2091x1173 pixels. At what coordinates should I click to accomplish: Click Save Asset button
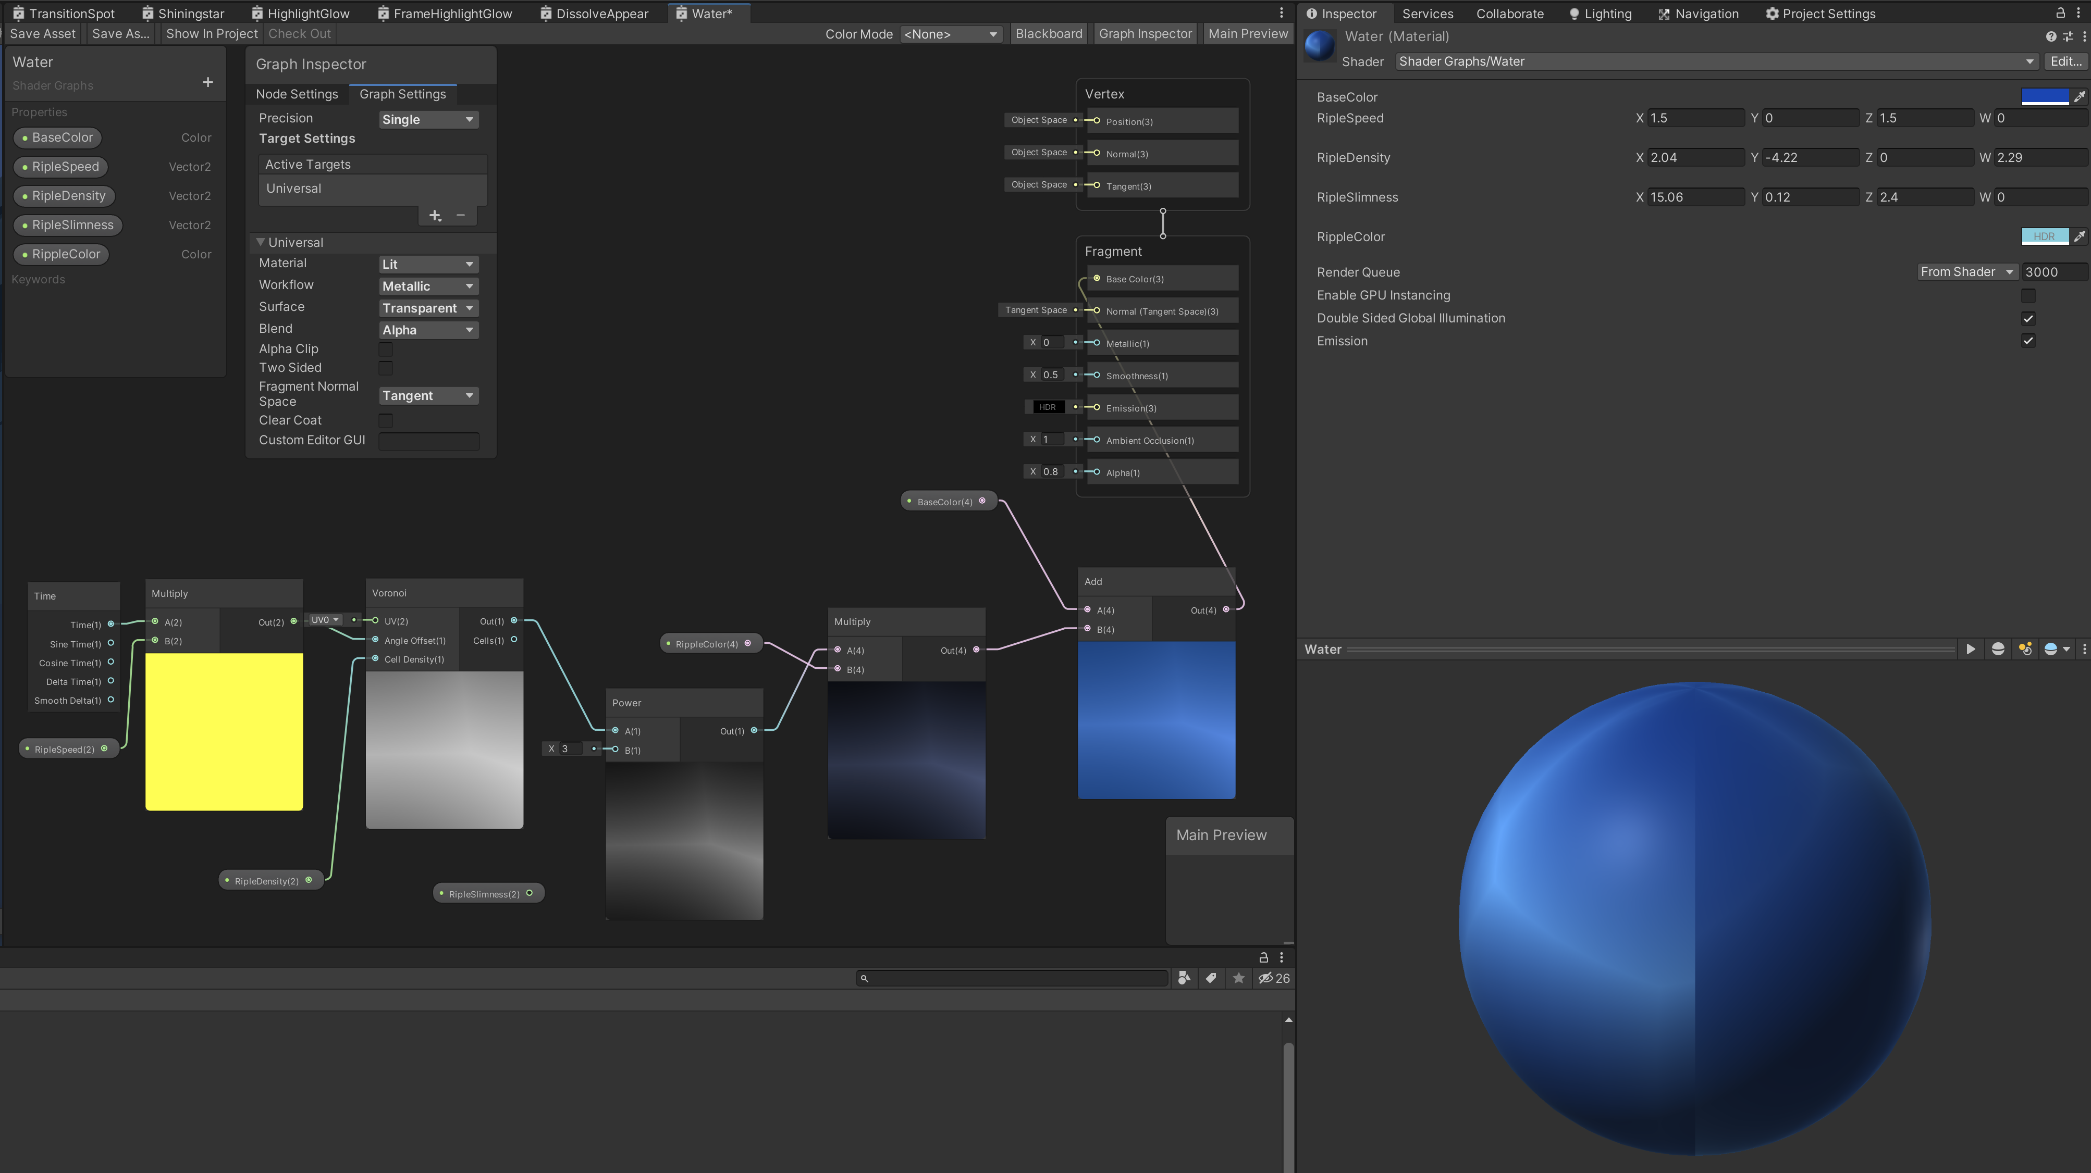click(x=42, y=33)
